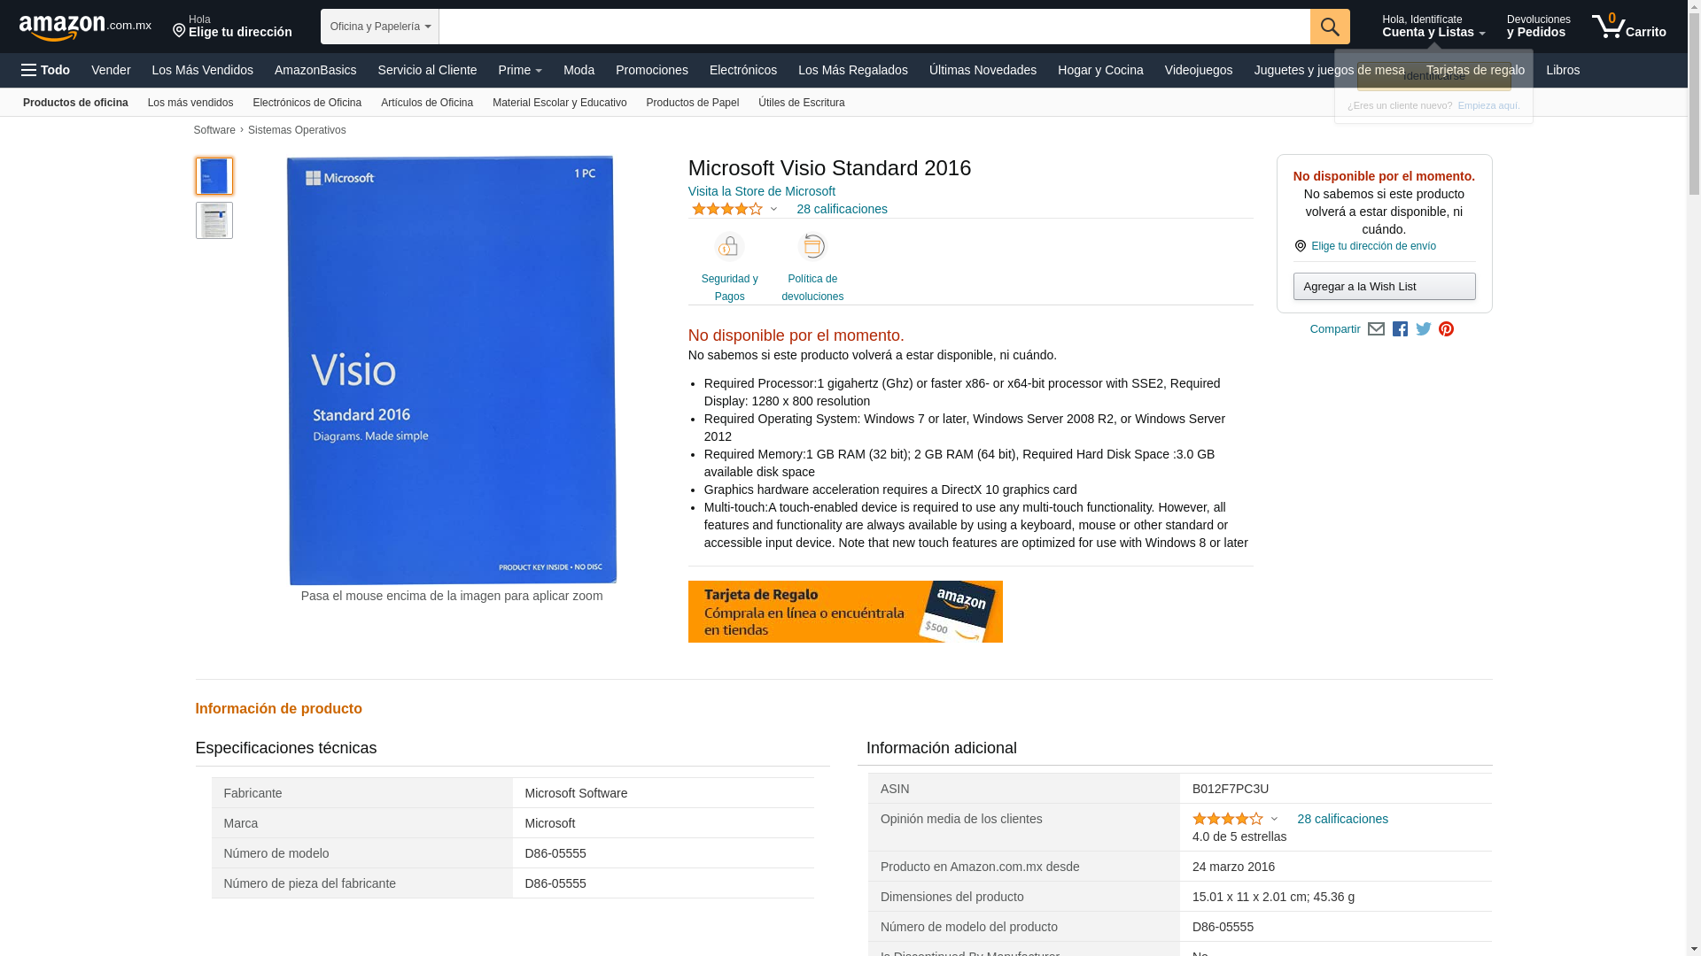Visit the Store de Microsoft link
This screenshot has width=1701, height=956.
tap(761, 191)
